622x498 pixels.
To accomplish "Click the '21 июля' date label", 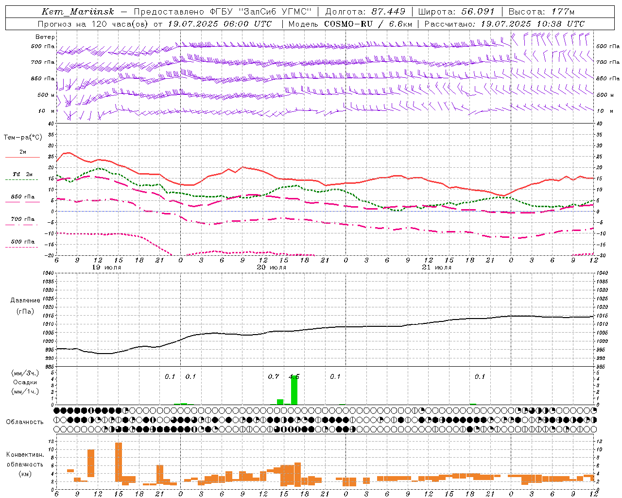I will tap(436, 267).
